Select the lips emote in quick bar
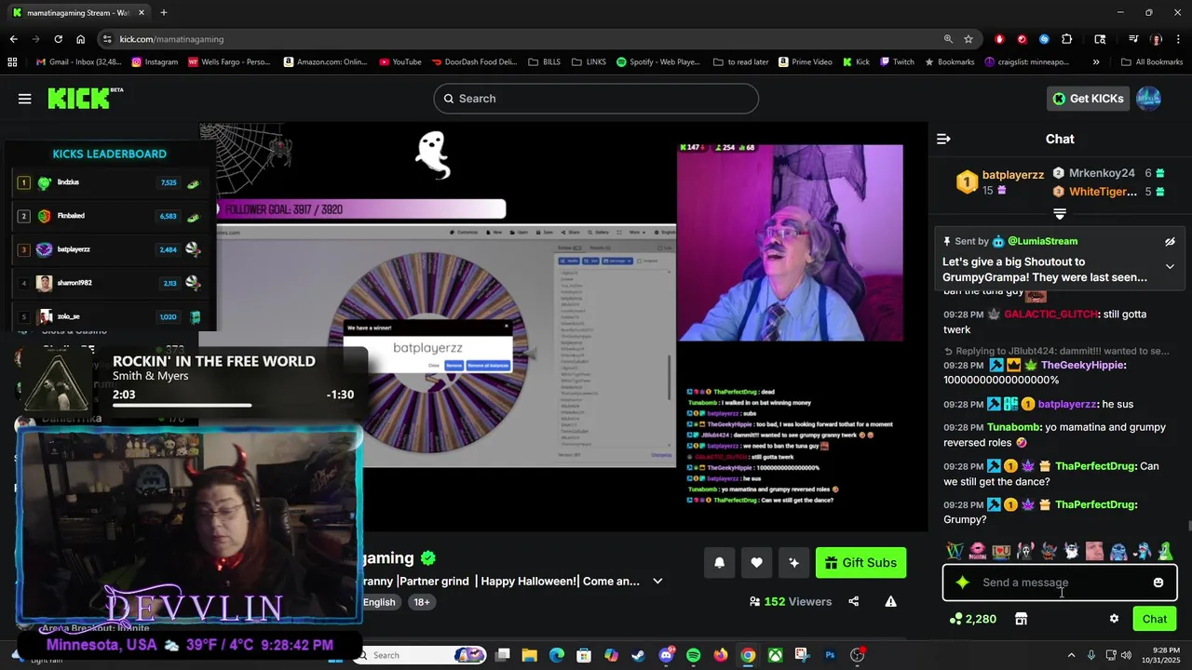 click(x=978, y=551)
